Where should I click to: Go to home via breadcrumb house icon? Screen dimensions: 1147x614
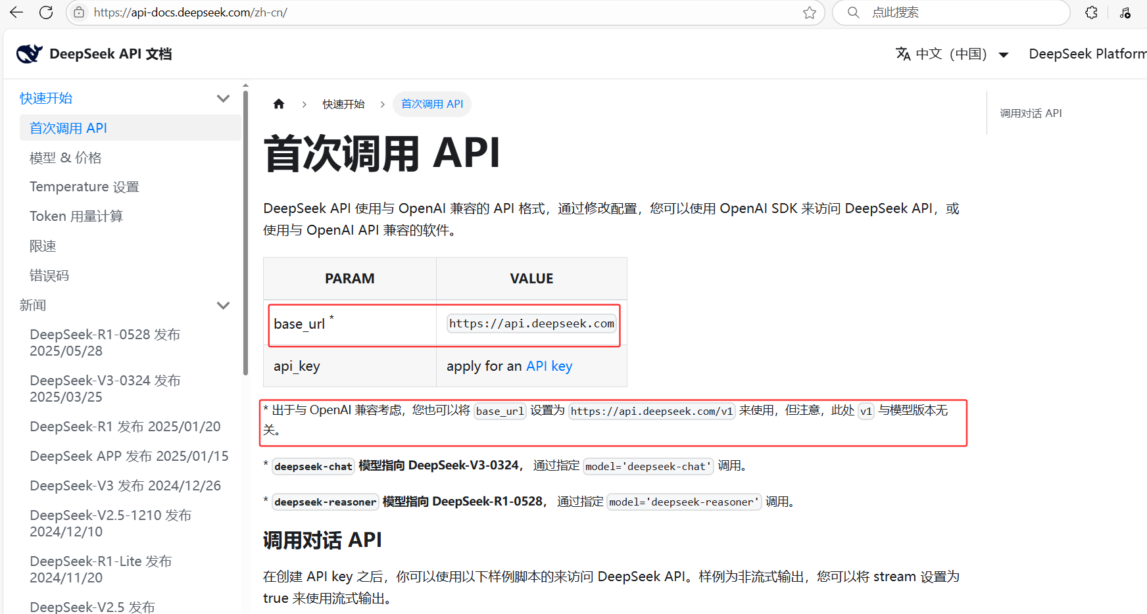(279, 104)
